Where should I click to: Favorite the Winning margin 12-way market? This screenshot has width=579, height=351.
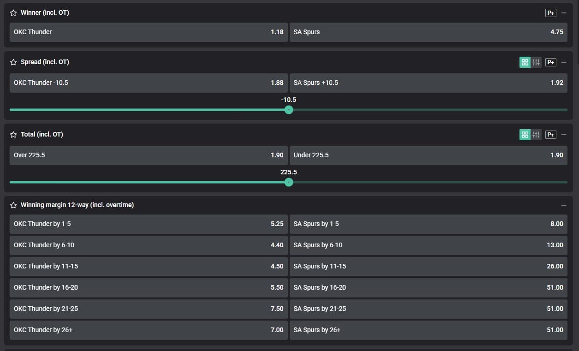[13, 205]
